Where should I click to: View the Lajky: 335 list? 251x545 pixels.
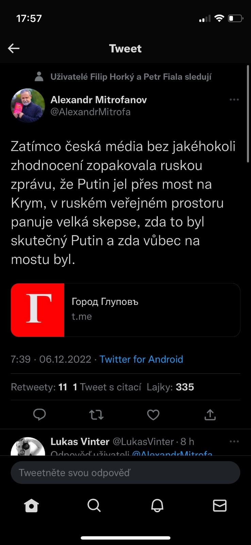coord(170,387)
